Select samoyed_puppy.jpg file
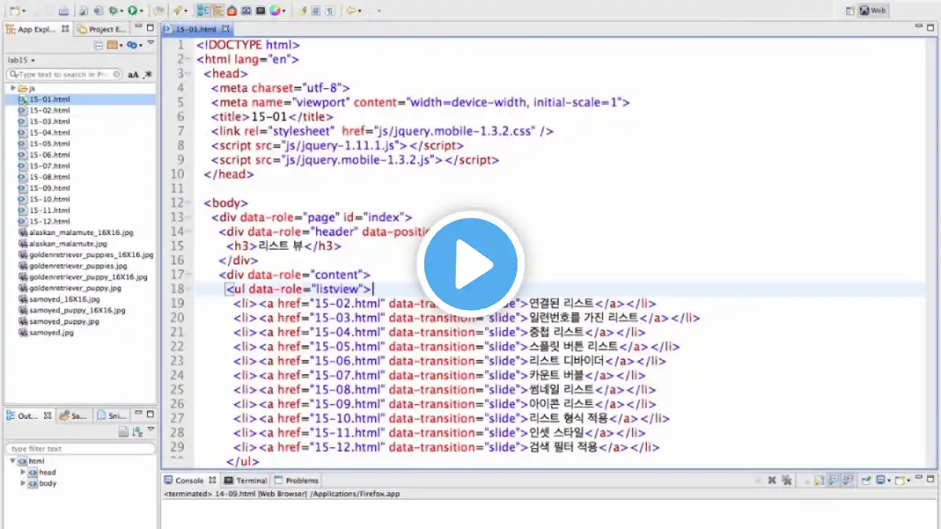 tap(64, 321)
